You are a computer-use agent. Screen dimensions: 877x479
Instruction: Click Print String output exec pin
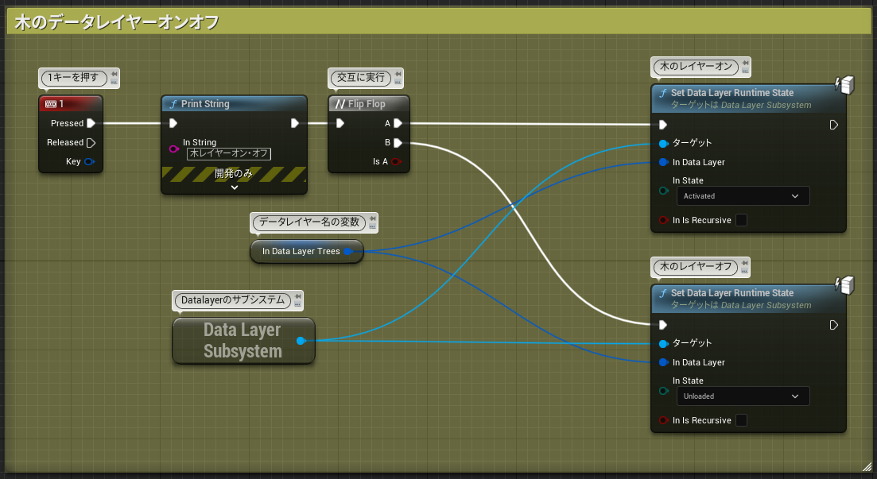295,123
